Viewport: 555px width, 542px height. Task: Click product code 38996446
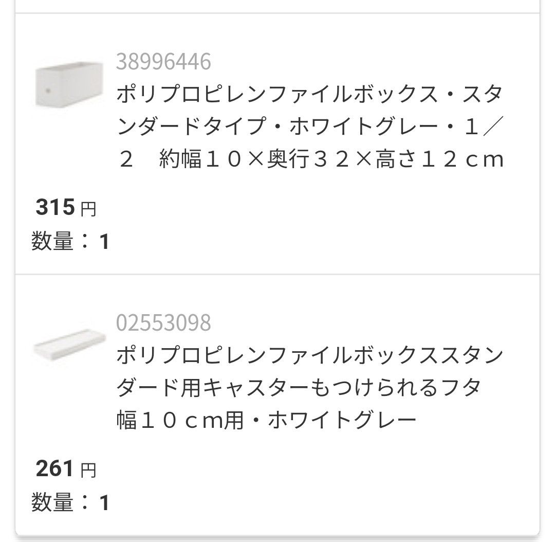pos(163,62)
